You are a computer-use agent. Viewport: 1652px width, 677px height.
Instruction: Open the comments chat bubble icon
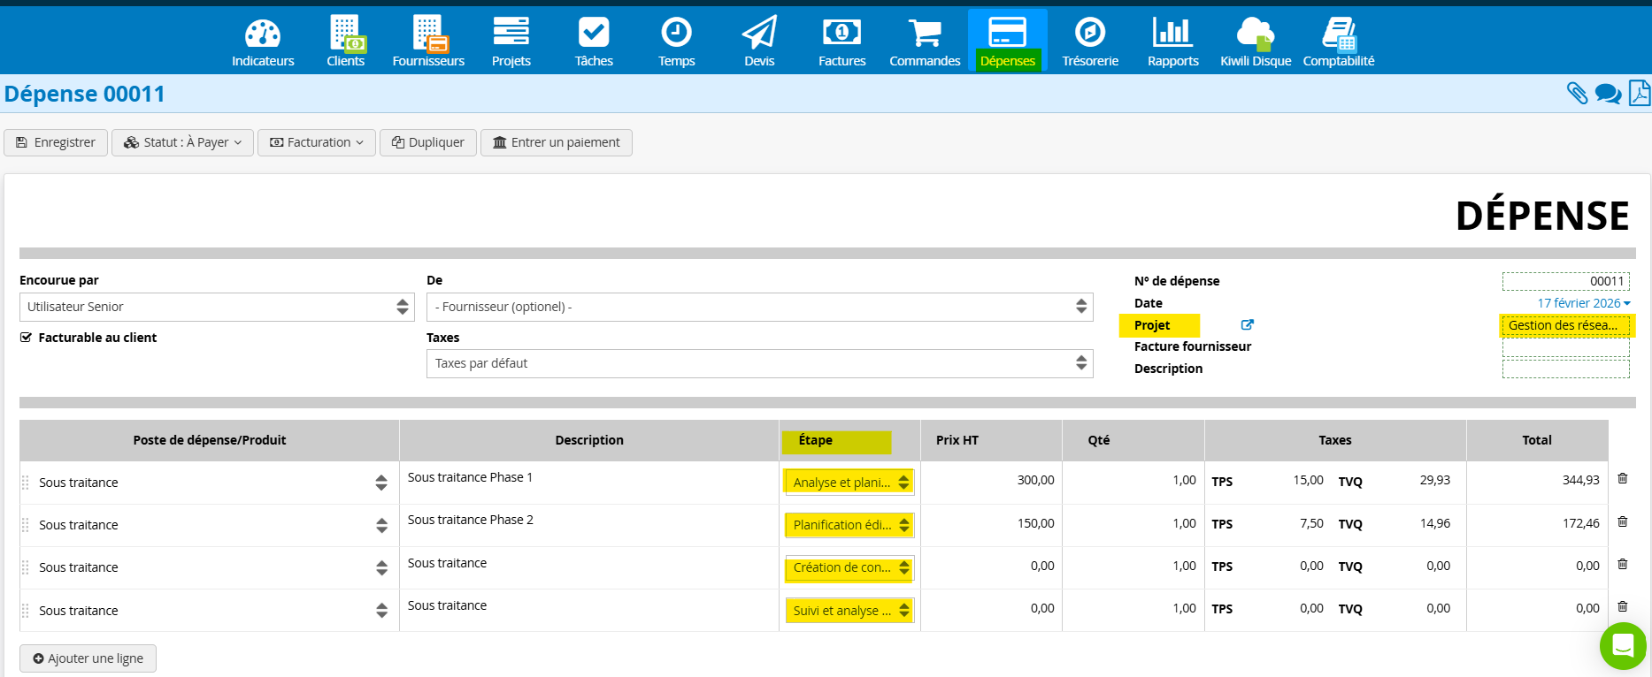[1608, 94]
